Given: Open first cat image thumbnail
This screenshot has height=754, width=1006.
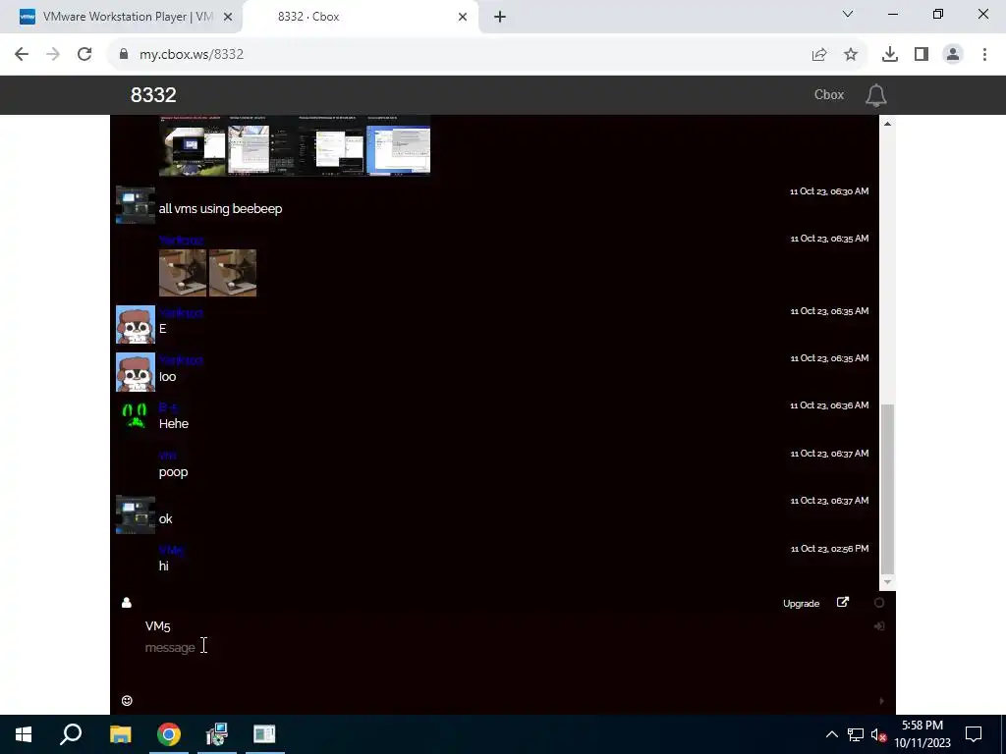Looking at the screenshot, I should coord(183,273).
